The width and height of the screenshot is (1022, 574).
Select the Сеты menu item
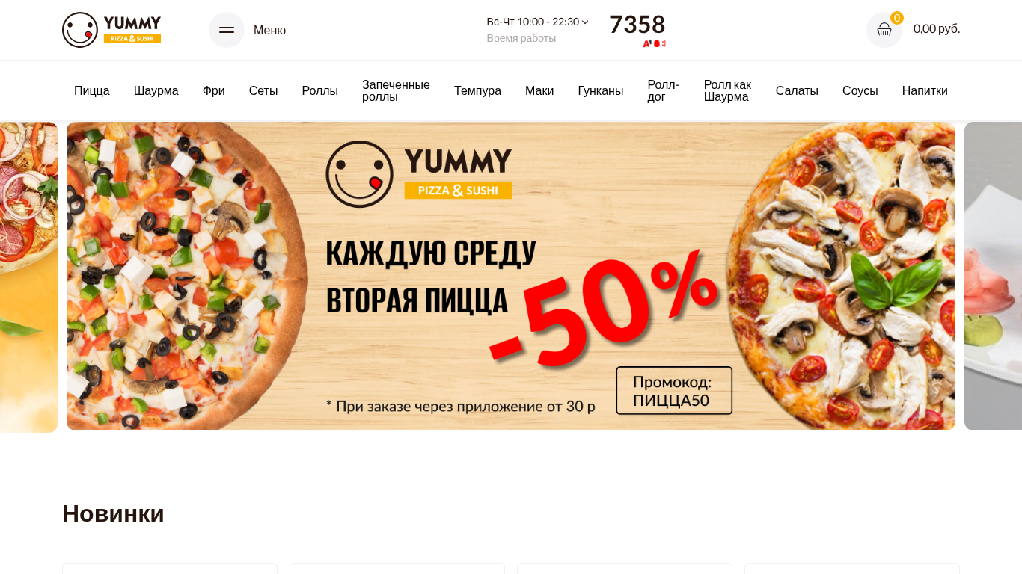pos(263,91)
